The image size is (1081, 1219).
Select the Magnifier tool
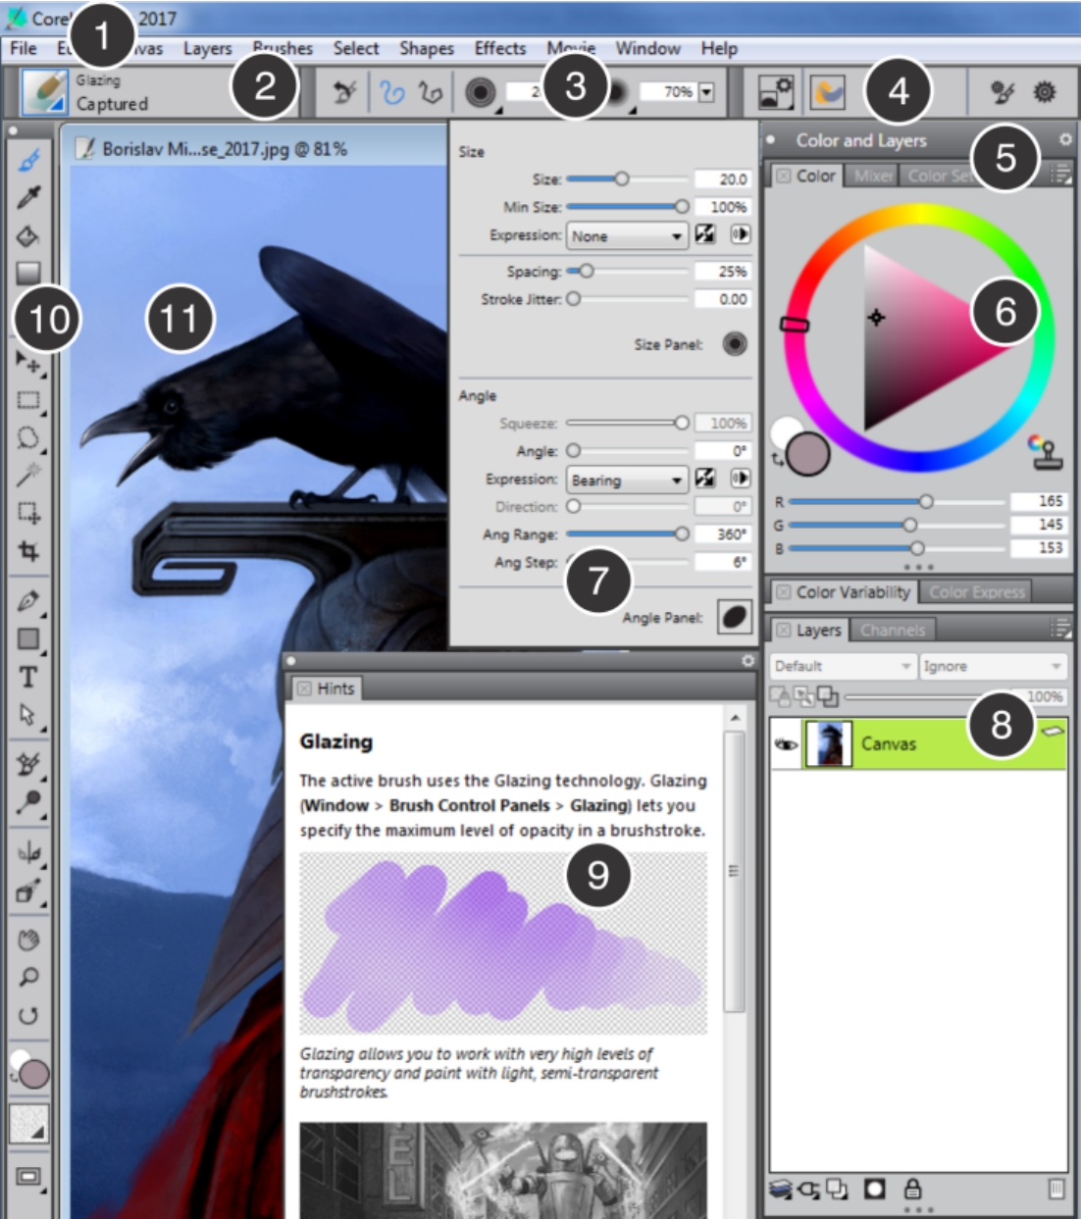point(28,977)
